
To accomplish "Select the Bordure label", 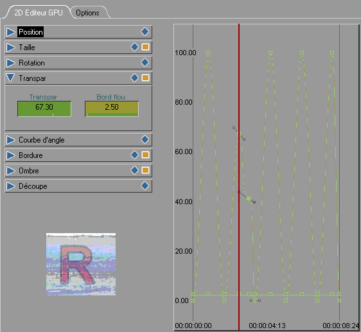I will (31, 155).
